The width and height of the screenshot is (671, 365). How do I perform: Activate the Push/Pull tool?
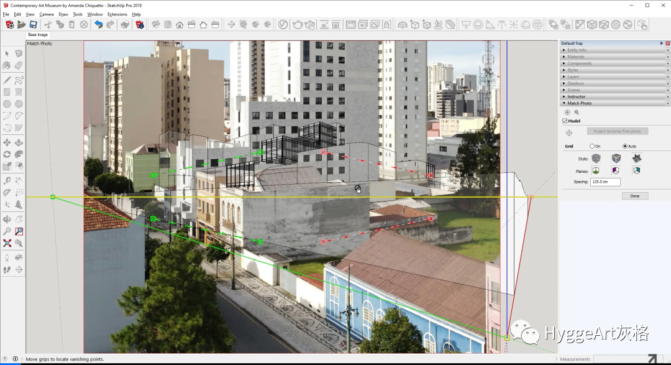(x=19, y=142)
